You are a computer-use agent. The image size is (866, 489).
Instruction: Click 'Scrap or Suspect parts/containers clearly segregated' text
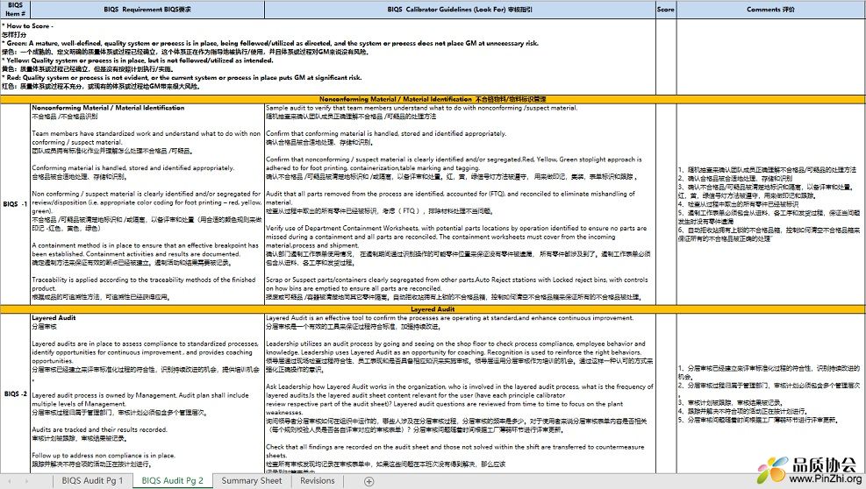click(x=457, y=284)
